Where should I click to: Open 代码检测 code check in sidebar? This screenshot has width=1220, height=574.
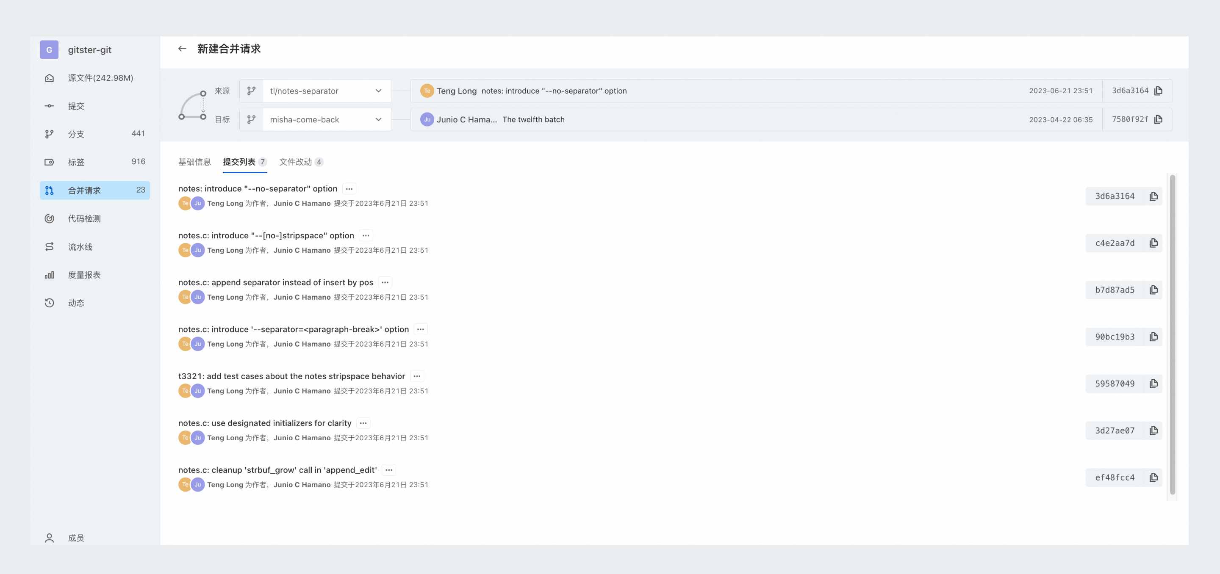(95, 218)
